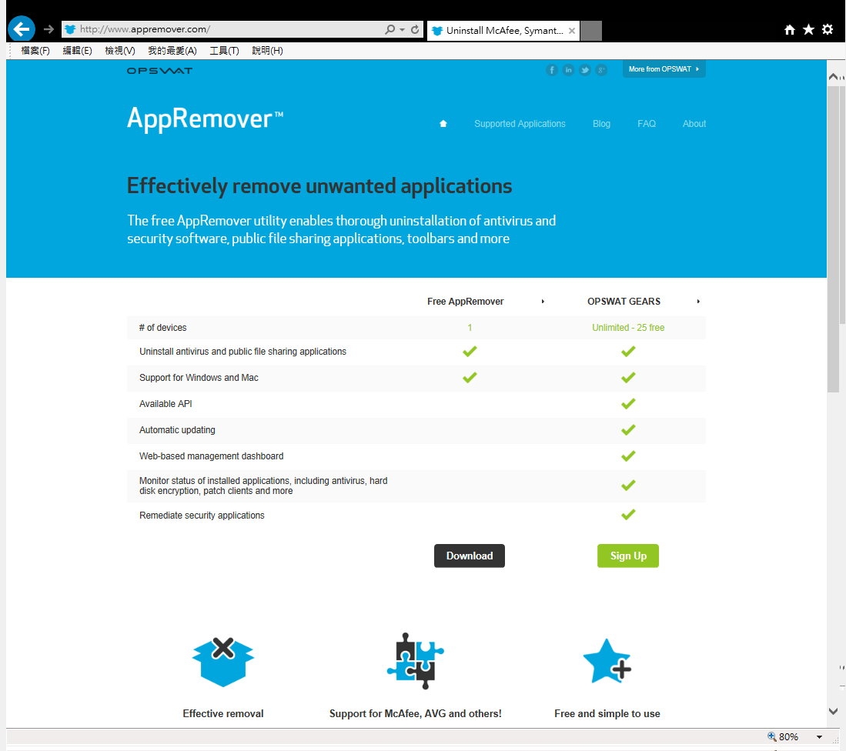Close the Uninstall McAfee browser tab
The width and height of the screenshot is (846, 751).
coord(572,31)
